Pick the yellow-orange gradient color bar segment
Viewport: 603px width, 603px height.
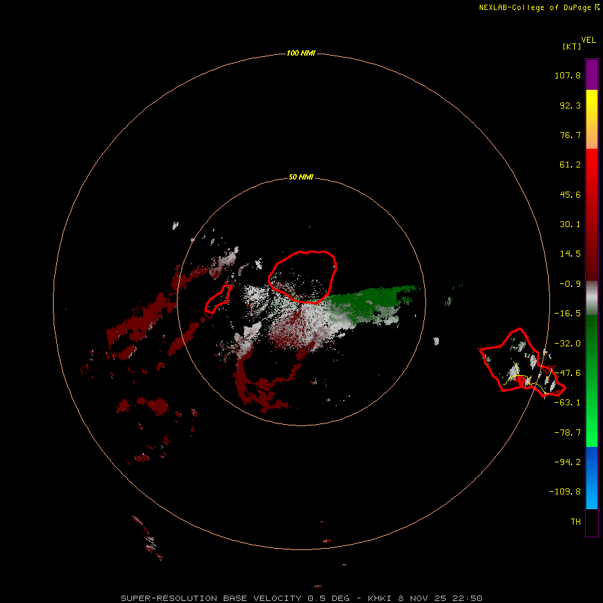[592, 119]
